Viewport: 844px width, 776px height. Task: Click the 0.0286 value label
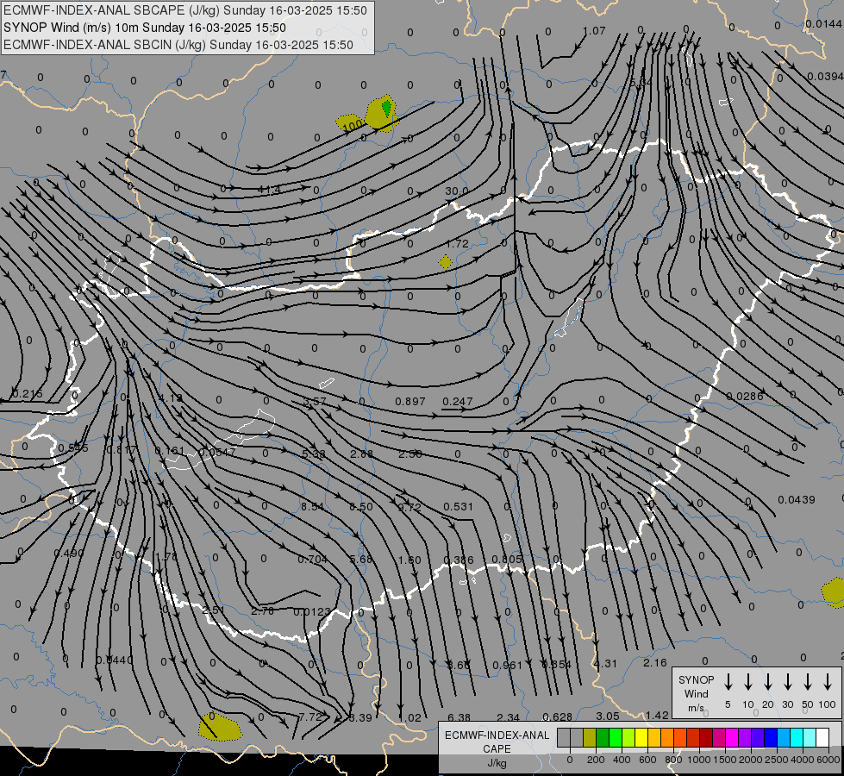pyautogui.click(x=744, y=397)
